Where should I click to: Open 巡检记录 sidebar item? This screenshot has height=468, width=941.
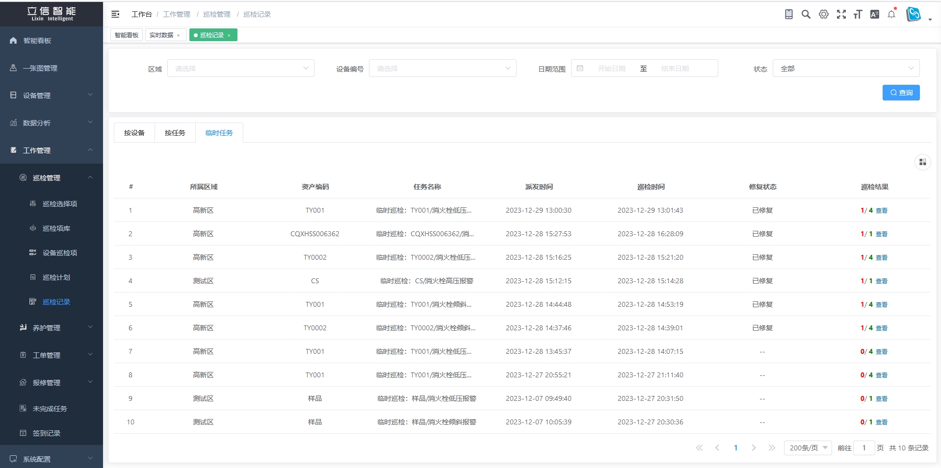(52, 301)
